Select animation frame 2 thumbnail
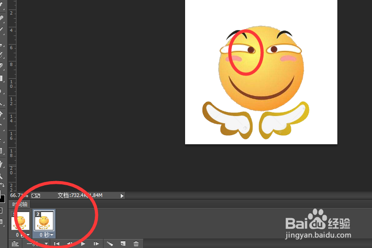 44,221
